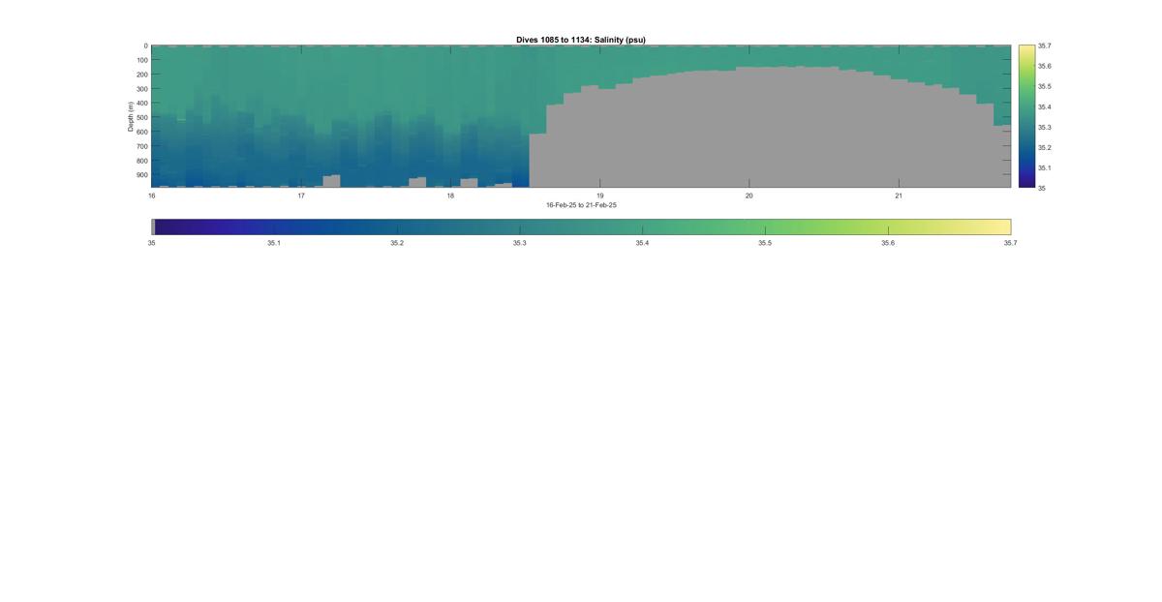Select the depth tick label "500"

[x=141, y=118]
